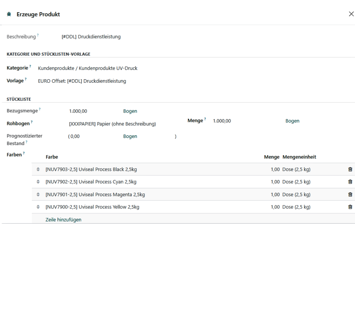This screenshot has height=316, width=355.
Task: Open the Vorlage template selection field
Action: (x=82, y=81)
